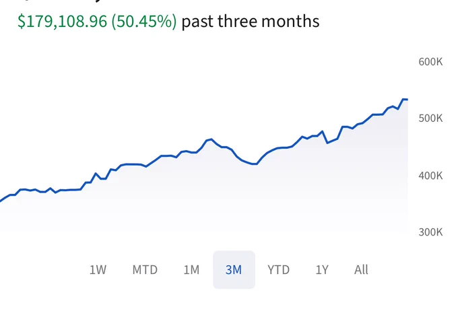Click the highlighted 3M tab
Image resolution: width=458 pixels, height=317 pixels.
tap(234, 270)
